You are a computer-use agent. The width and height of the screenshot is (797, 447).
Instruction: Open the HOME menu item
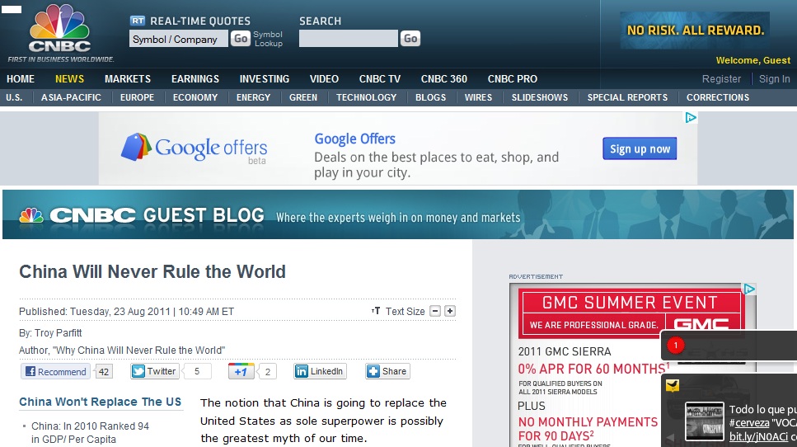tap(21, 79)
